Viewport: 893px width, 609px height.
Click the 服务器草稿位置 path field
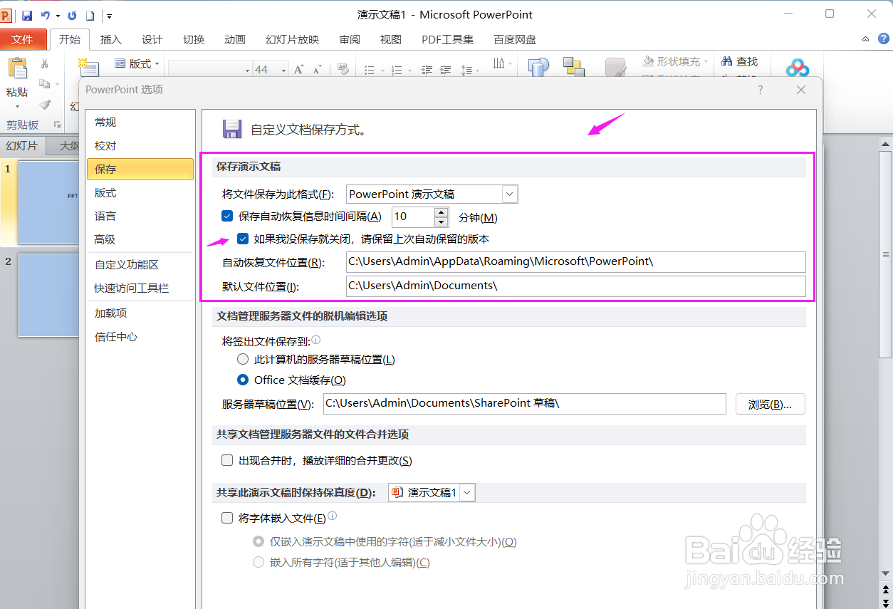click(x=524, y=403)
